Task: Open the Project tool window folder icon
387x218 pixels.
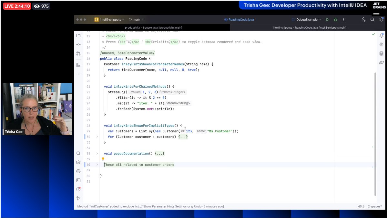Action: click(x=78, y=35)
